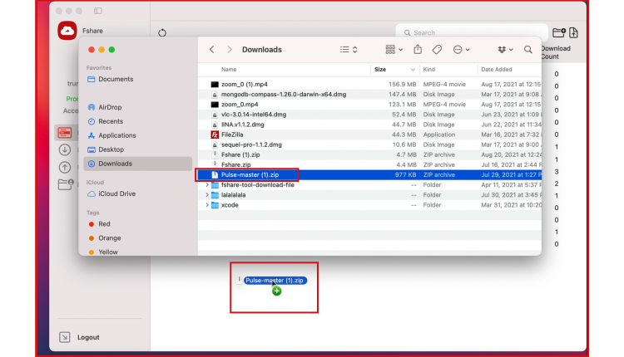Screen dimensions: 624x357
Task: Select sequel-pro-1.1.2.dmg file
Action: 369,144
